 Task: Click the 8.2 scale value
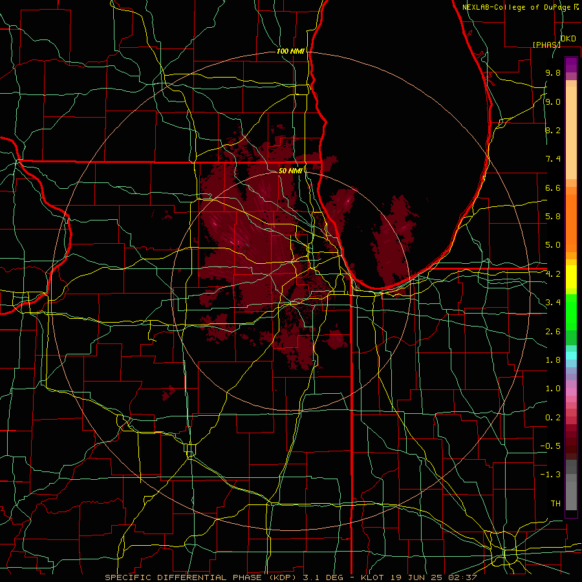[x=553, y=131]
